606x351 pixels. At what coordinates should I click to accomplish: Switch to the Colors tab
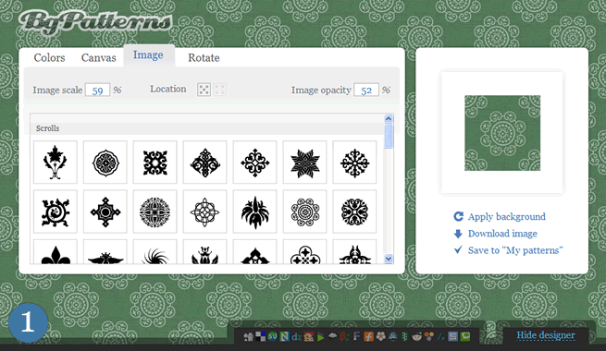(x=49, y=57)
